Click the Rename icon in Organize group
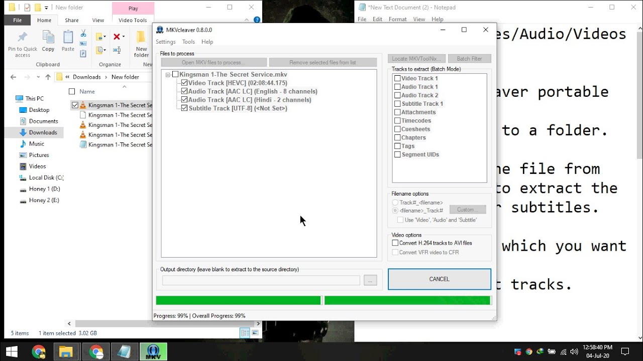 click(117, 50)
